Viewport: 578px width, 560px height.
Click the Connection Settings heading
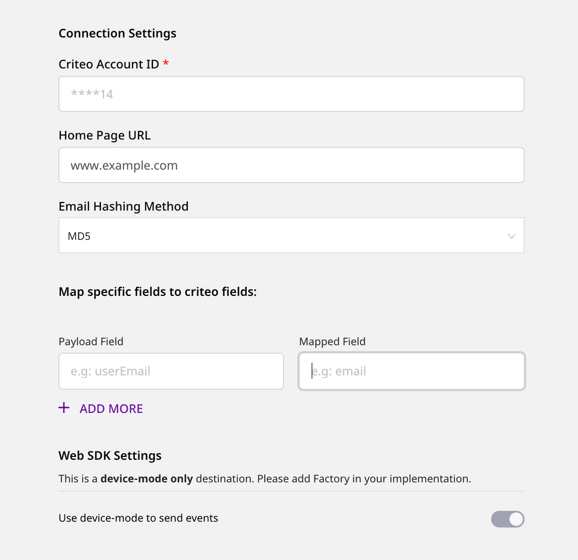tap(117, 33)
